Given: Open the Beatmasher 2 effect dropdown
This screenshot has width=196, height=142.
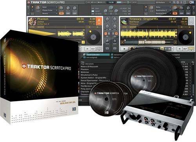Looking at the screenshot, I should pyautogui.click(x=163, y=10).
